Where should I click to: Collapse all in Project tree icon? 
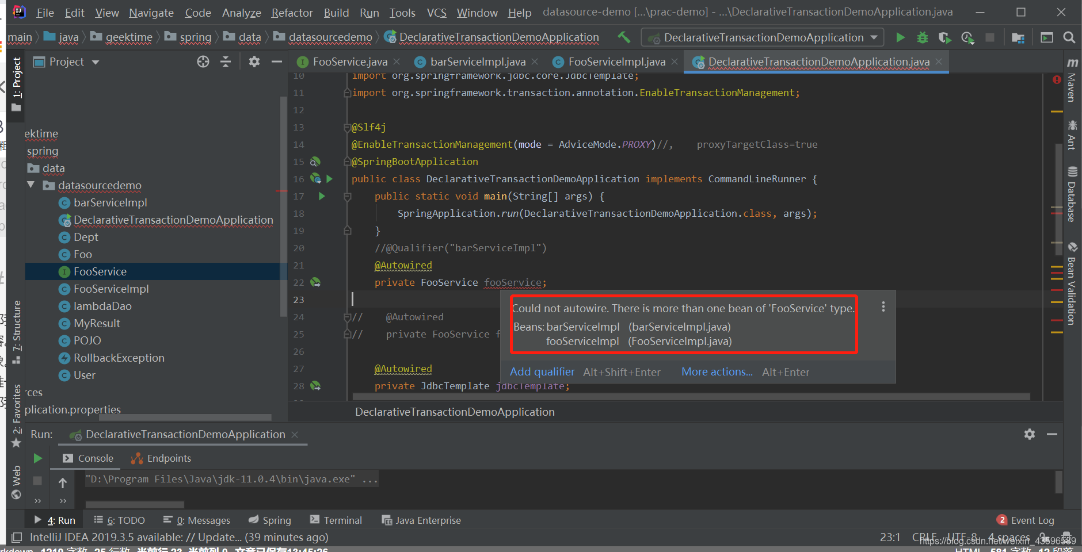[226, 62]
